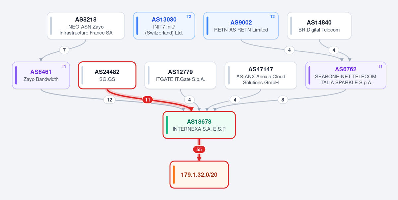The height and width of the screenshot is (200, 398).
Task: Click the green AS18678 INTERNEXA node
Action: click(x=199, y=125)
